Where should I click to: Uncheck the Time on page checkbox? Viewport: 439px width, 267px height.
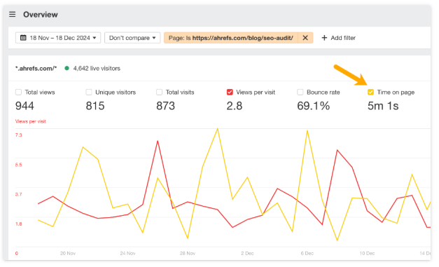click(x=370, y=93)
